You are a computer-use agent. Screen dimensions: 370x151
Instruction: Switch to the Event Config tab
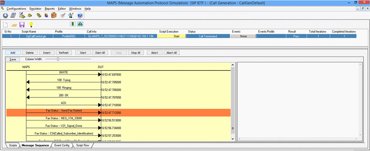click(x=62, y=145)
